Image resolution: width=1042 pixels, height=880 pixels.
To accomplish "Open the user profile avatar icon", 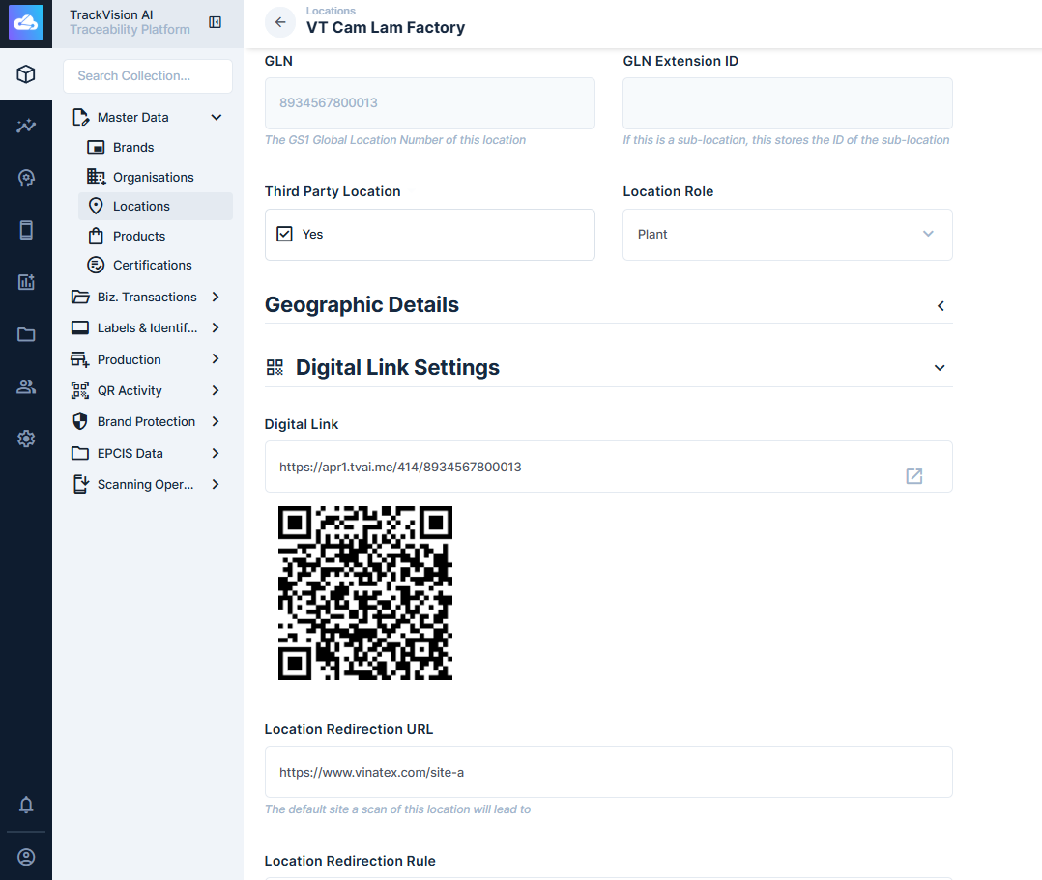I will (x=26, y=857).
